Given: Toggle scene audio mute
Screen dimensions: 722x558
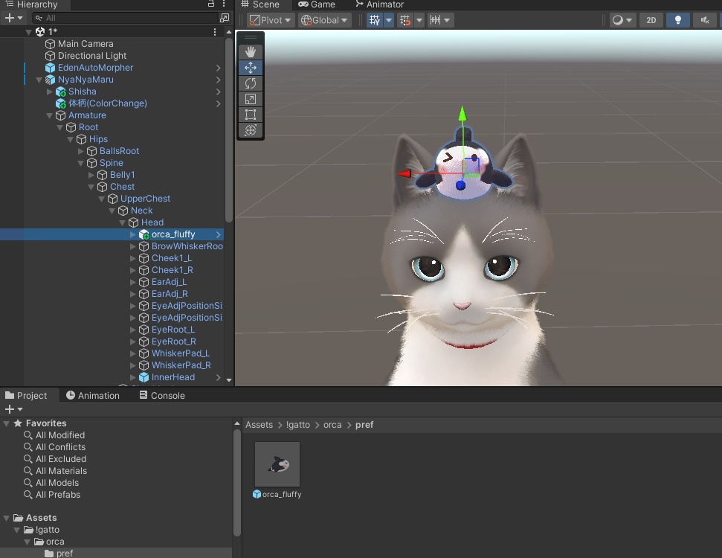Looking at the screenshot, I should 704,20.
